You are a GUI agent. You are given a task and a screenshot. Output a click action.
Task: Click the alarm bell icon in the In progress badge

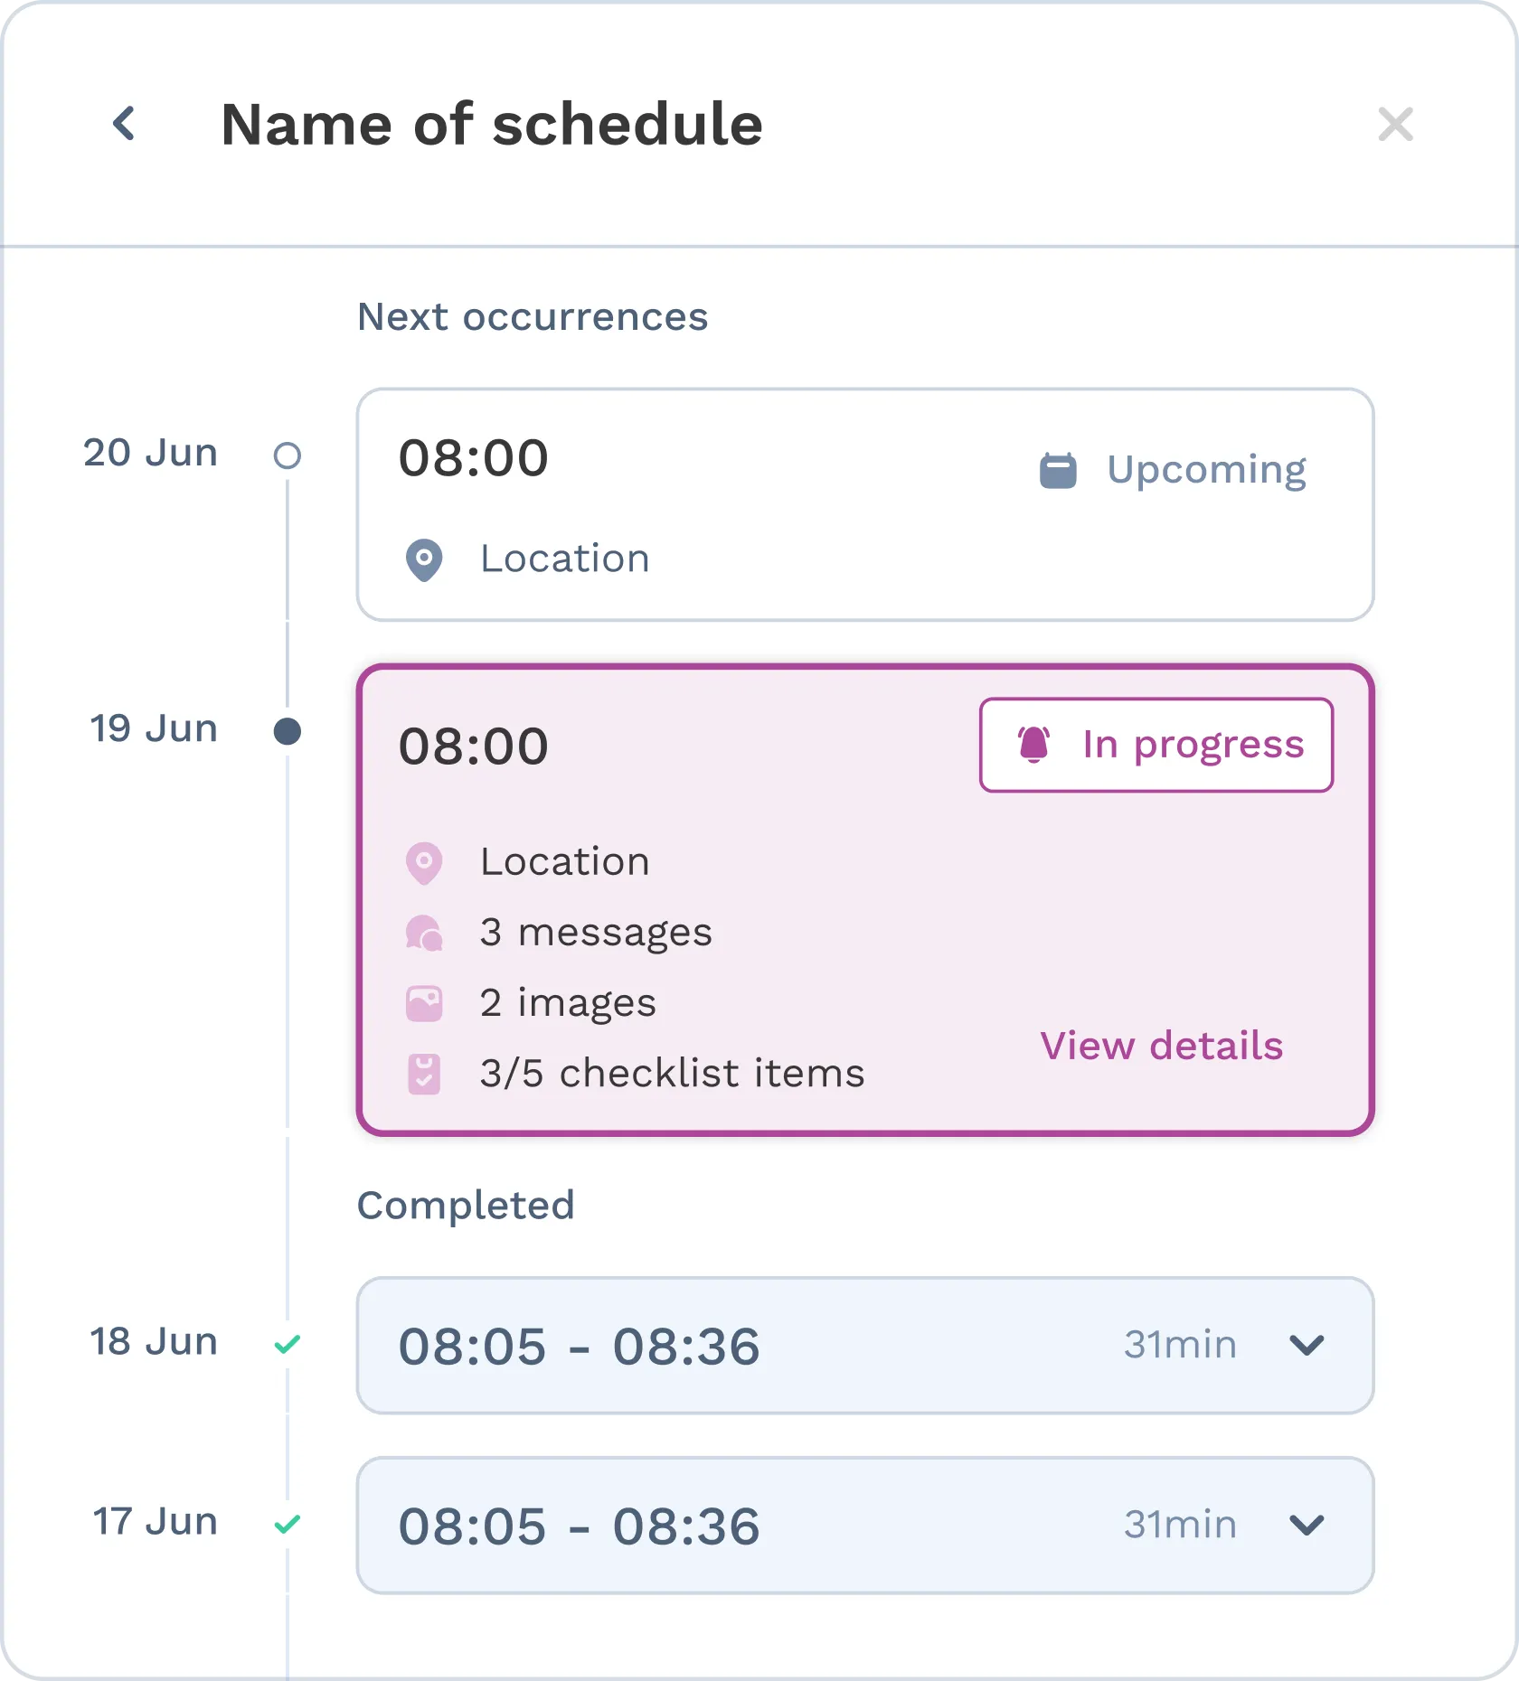pos(1033,745)
